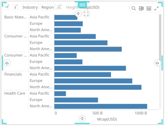Click the left horizontal resize handle
Viewport: 165px width, 126px height.
7,63
